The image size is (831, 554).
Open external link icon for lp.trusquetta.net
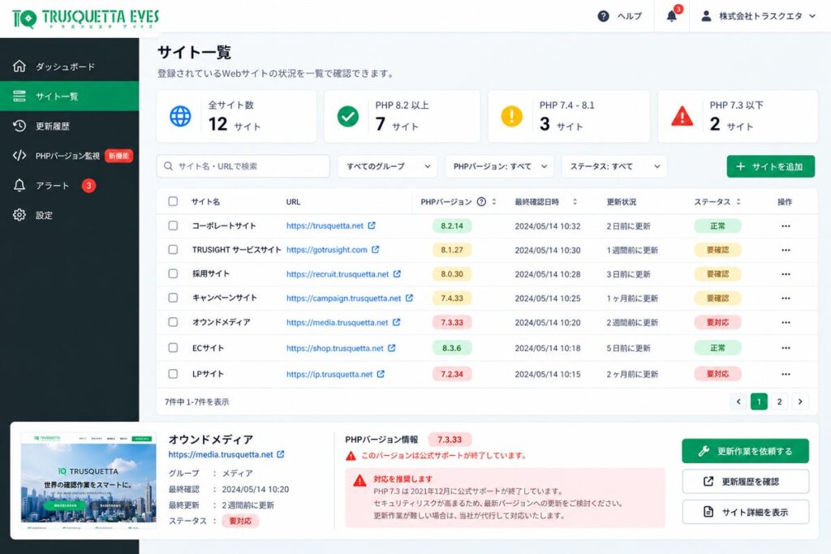pos(381,374)
